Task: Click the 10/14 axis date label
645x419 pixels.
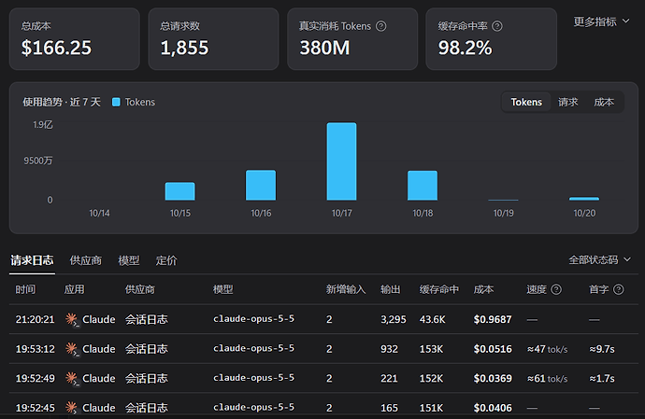Action: [x=99, y=213]
